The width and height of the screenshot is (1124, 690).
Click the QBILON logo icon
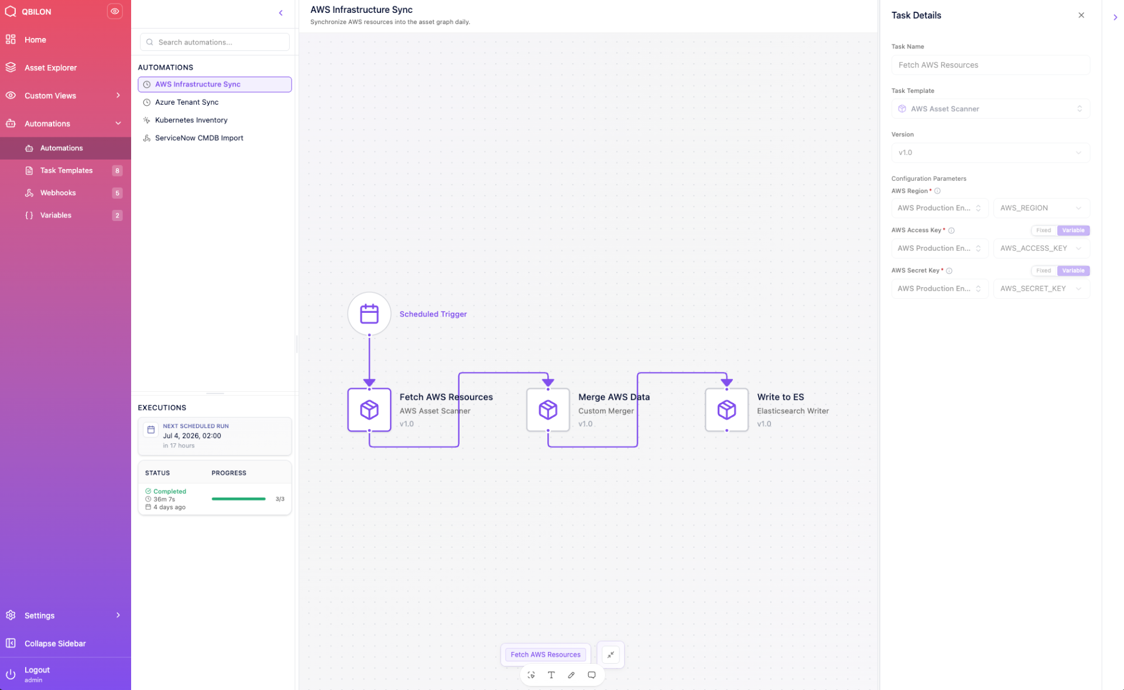[10, 11]
